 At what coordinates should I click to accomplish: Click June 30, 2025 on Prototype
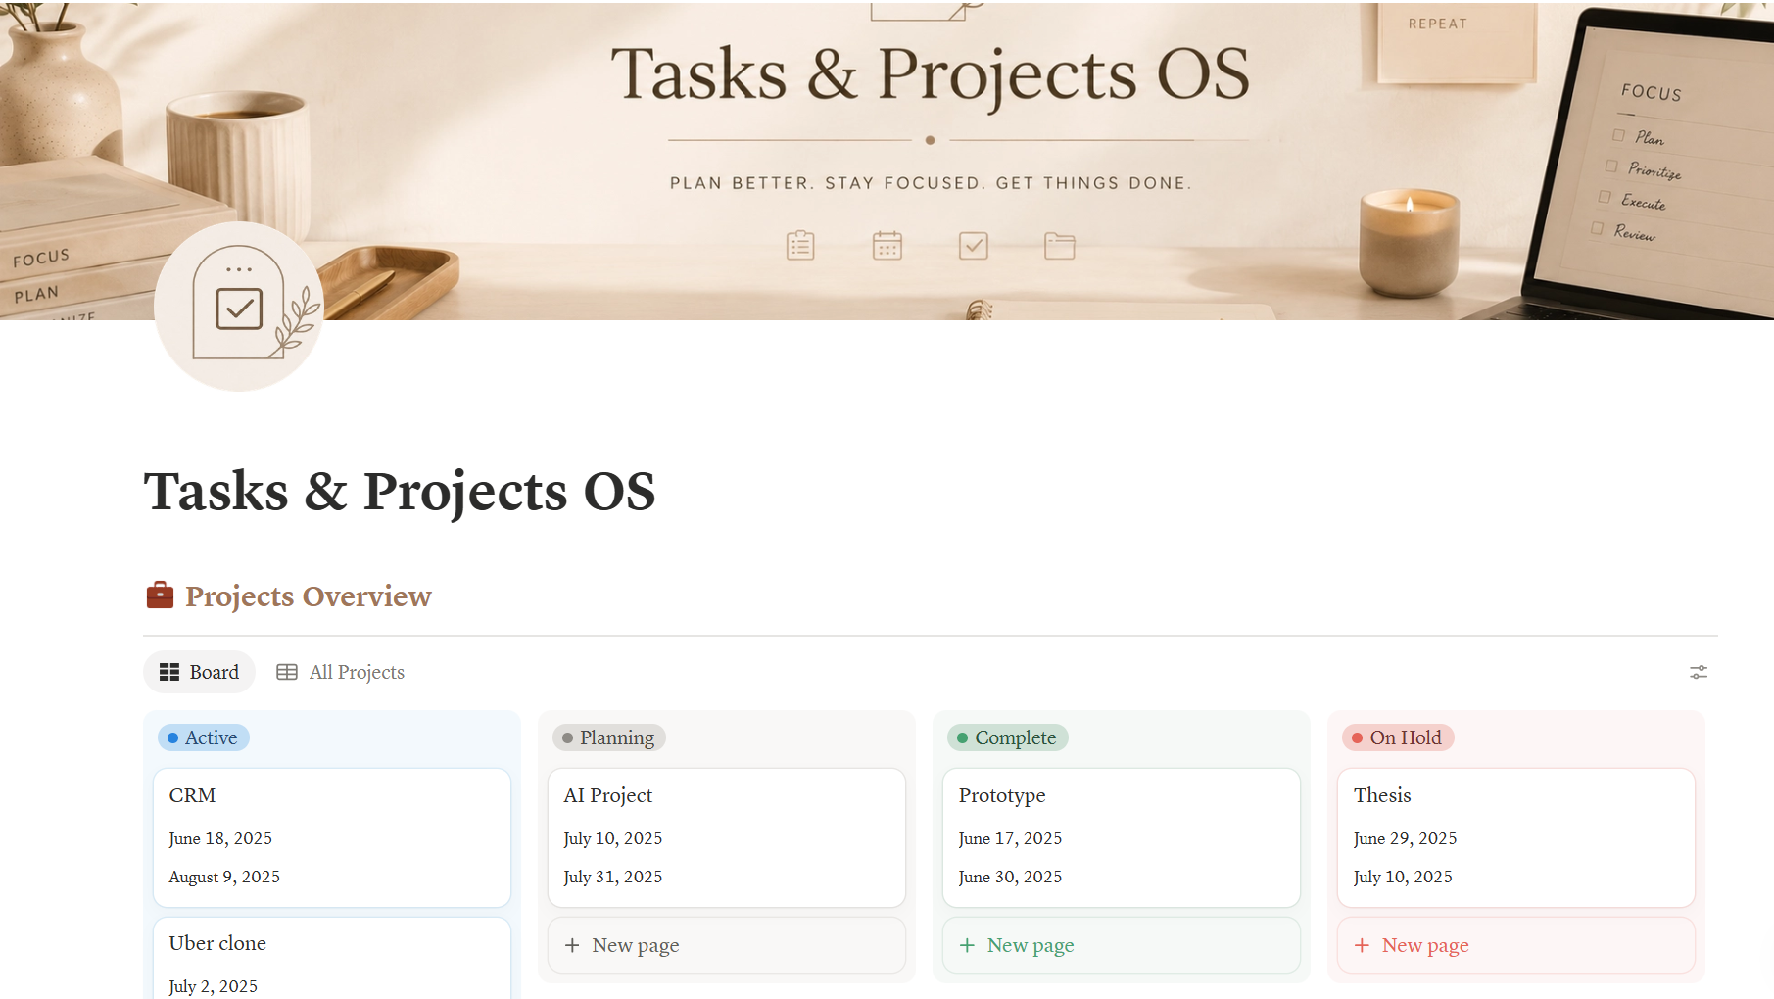tap(1010, 877)
